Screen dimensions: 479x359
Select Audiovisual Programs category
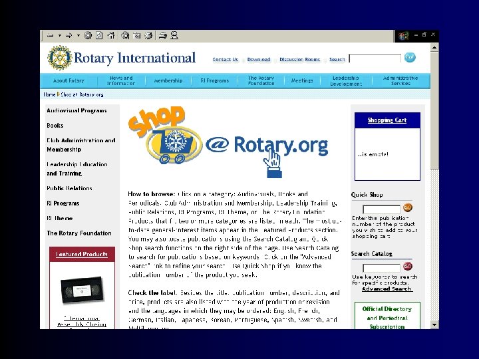click(77, 110)
